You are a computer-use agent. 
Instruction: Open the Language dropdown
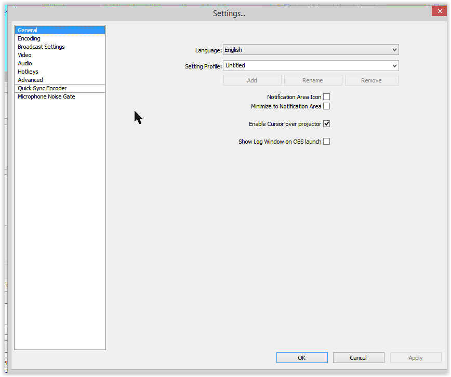point(311,50)
